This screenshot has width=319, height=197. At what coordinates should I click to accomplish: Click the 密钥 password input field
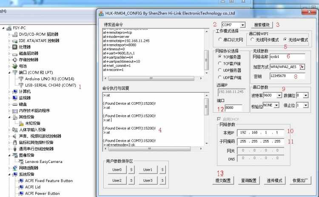(x=287, y=76)
